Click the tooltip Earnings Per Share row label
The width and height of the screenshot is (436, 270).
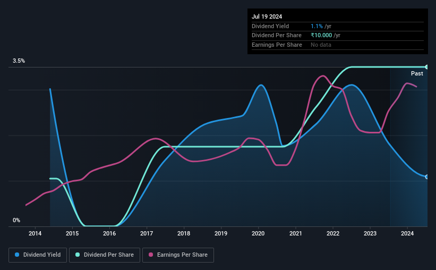click(x=277, y=45)
